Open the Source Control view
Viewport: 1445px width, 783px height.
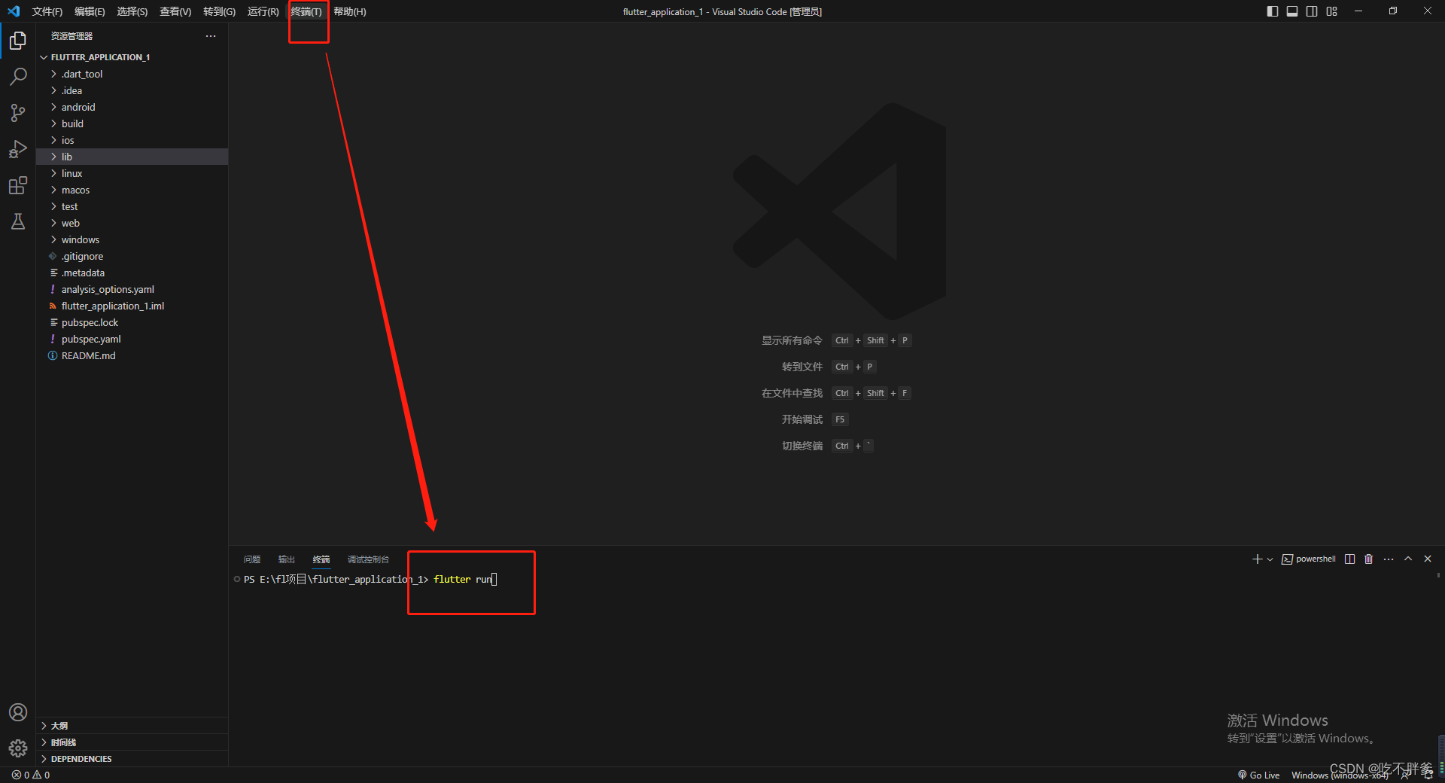pos(18,113)
